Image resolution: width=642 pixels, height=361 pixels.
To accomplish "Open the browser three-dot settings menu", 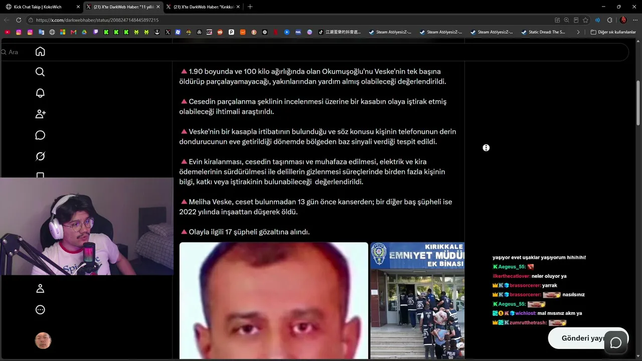I will click(635, 20).
